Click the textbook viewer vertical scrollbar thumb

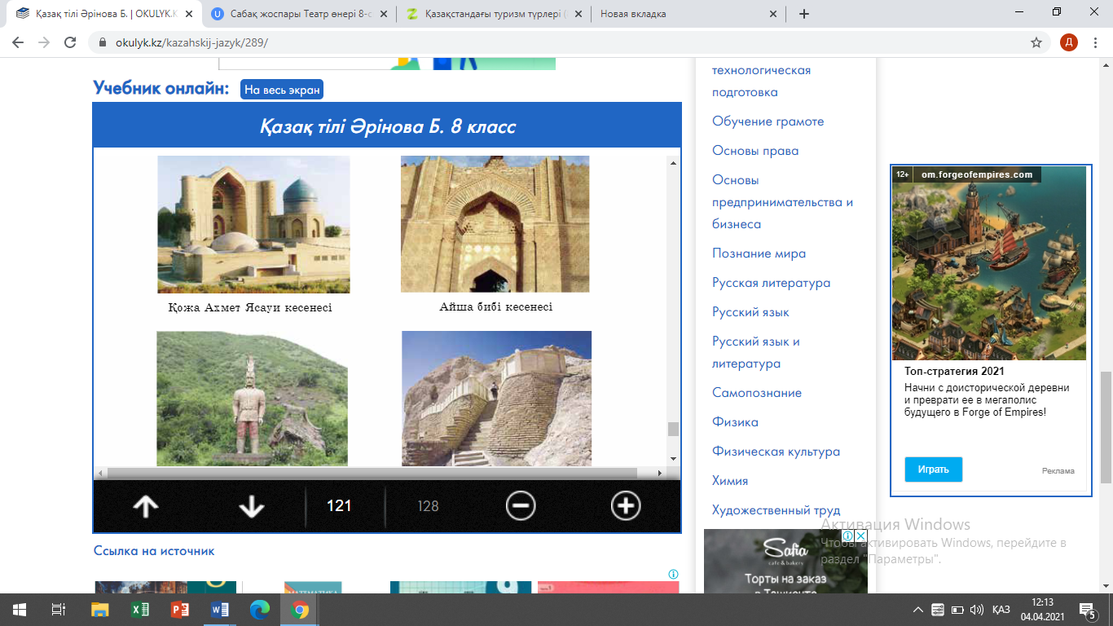coord(673,430)
